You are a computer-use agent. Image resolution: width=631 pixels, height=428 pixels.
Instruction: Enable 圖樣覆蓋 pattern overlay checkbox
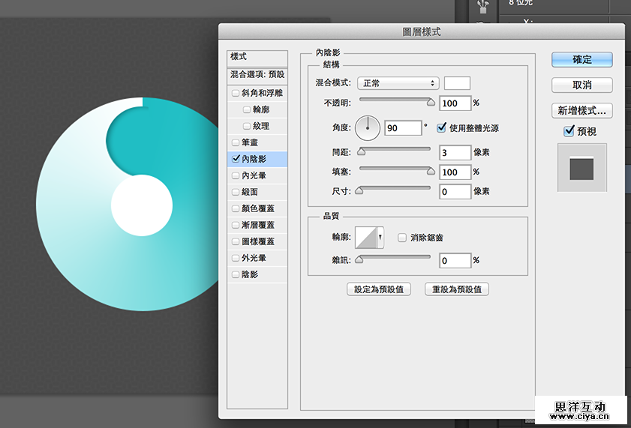(236, 241)
